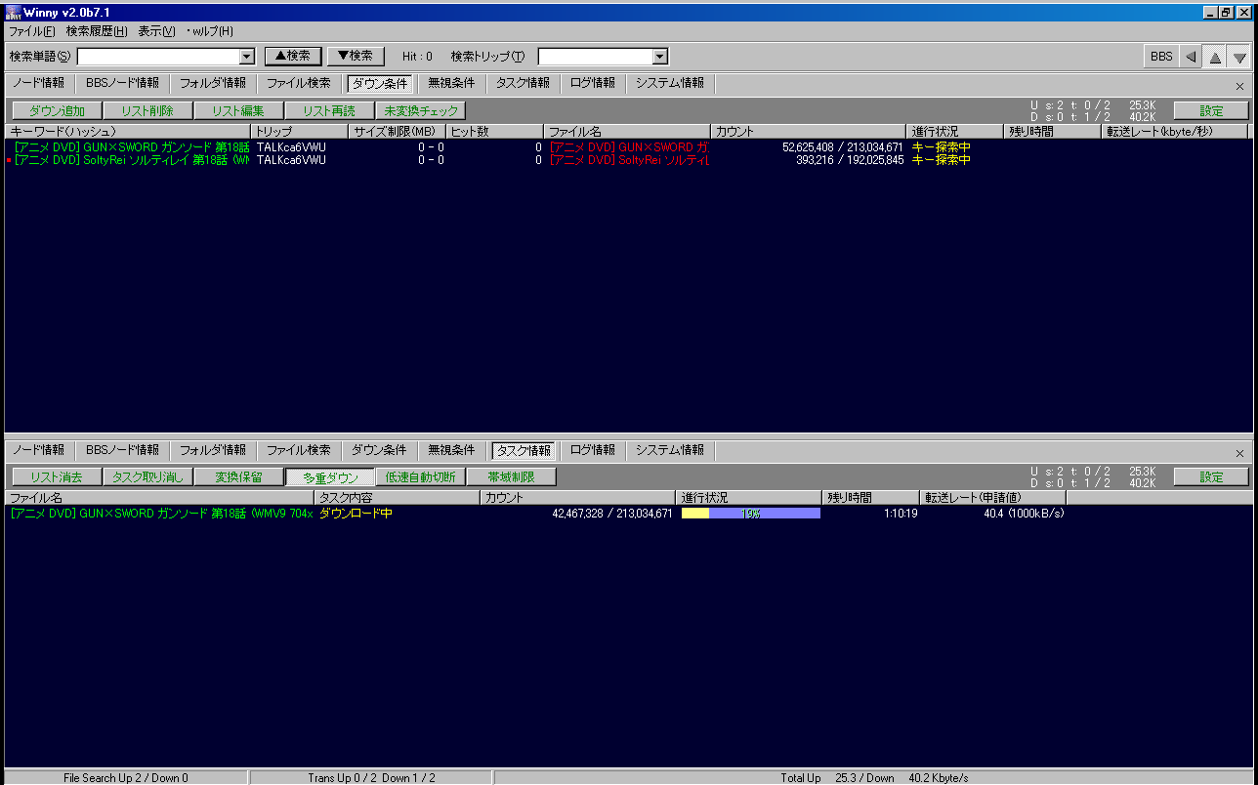The height and width of the screenshot is (785, 1258).
Task: Click the ▼検索 search-down button
Action: [x=355, y=57]
